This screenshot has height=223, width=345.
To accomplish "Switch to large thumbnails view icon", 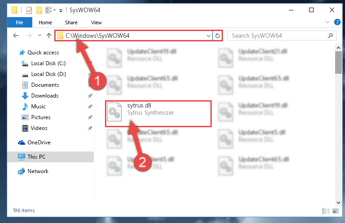I will (x=336, y=211).
